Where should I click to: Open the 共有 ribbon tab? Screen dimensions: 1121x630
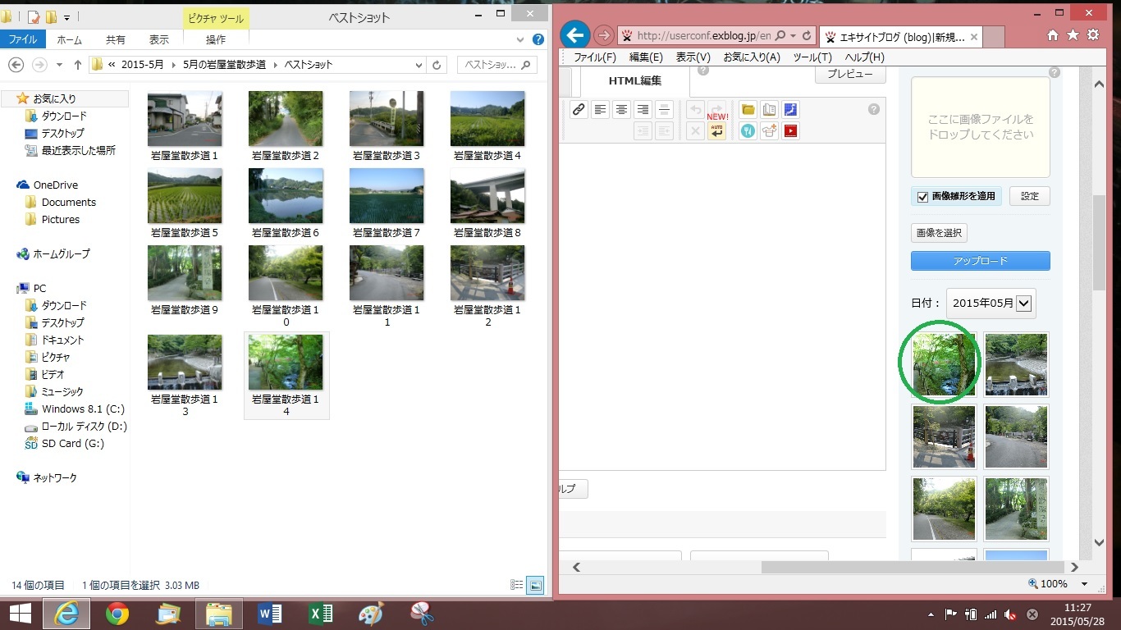tap(116, 39)
